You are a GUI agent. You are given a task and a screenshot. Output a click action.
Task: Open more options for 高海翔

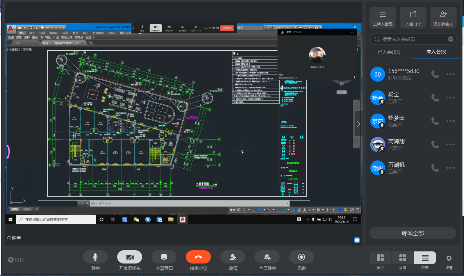[x=451, y=144]
